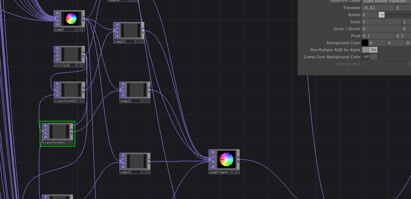
Task: Turn on Comp Over Background Color
Action: click(x=370, y=57)
